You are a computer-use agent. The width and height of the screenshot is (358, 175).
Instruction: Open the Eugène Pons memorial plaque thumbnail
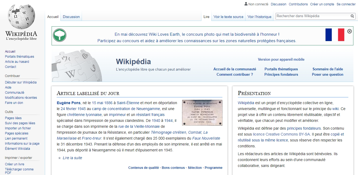tap(202, 113)
